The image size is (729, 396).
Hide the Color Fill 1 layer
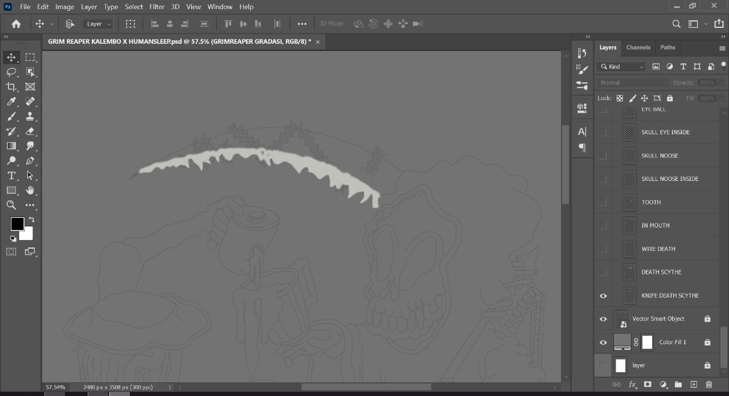click(x=603, y=343)
